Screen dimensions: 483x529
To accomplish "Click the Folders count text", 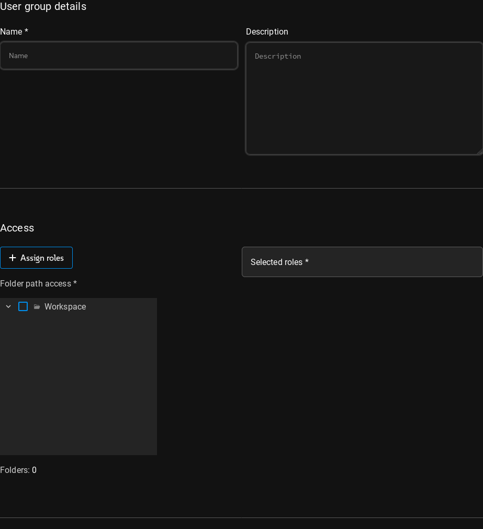I will pos(18,470).
